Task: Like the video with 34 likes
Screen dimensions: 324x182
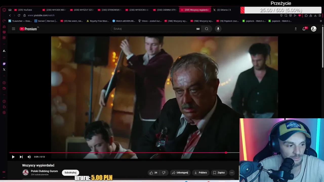Action: coord(154,173)
